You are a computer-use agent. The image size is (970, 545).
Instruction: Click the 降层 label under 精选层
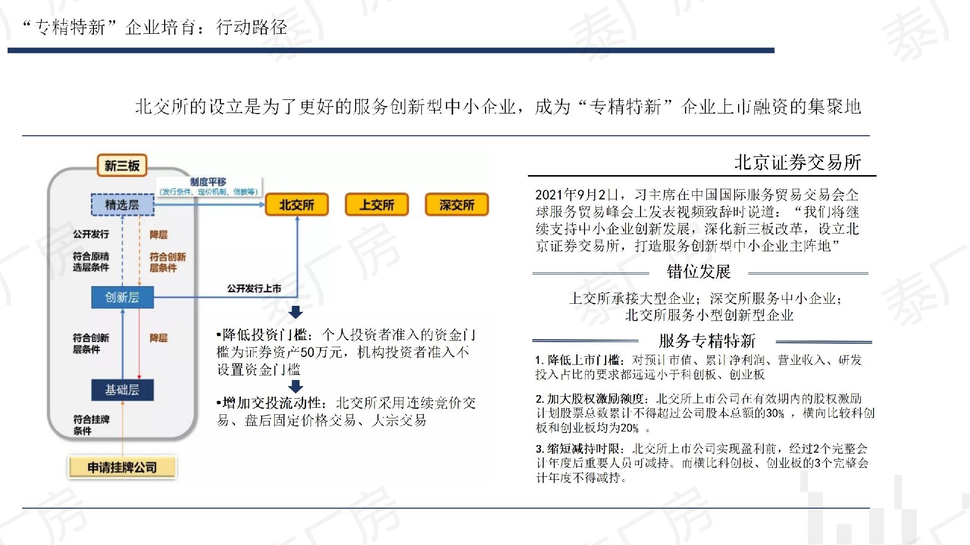click(159, 235)
